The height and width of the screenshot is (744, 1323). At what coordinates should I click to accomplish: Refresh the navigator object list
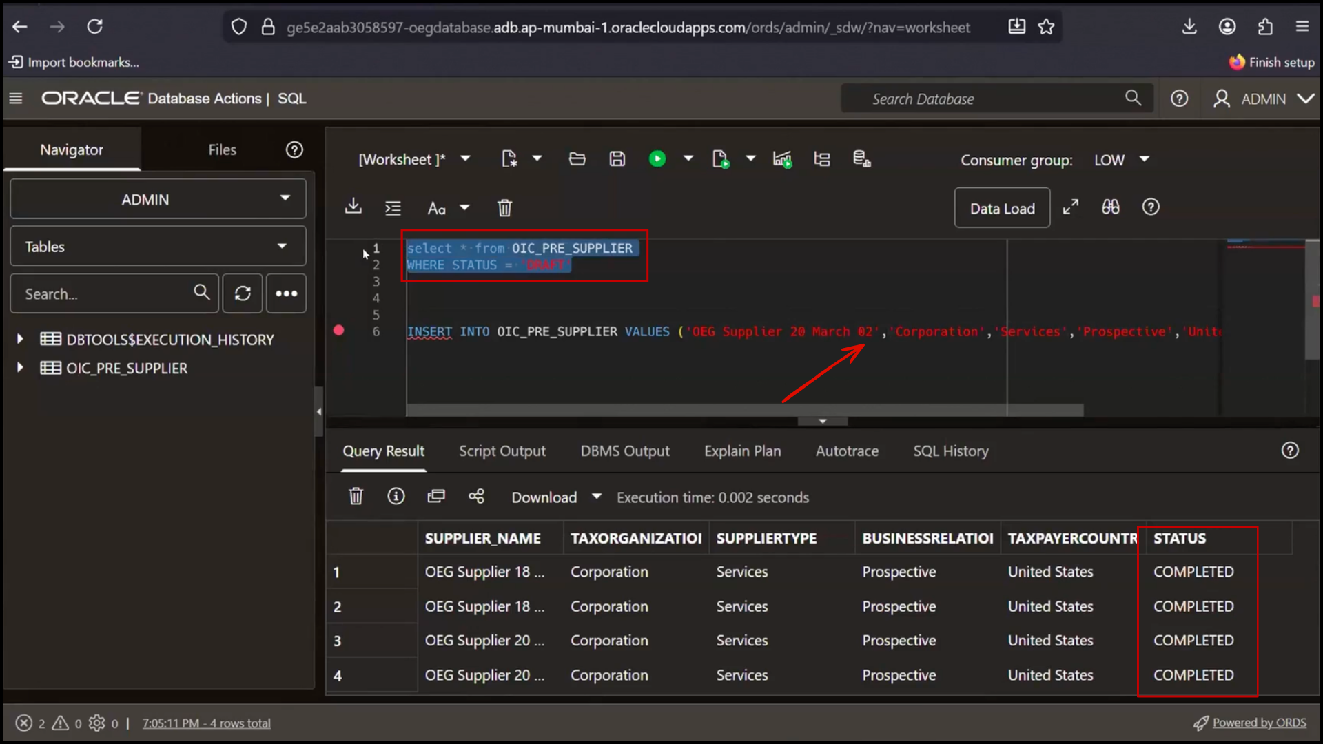coord(243,293)
